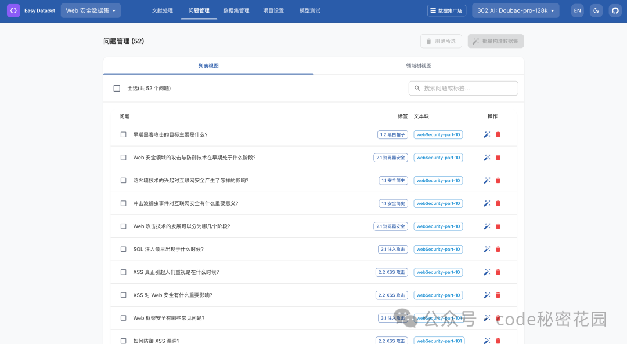The height and width of the screenshot is (344, 627).
Task: Open the Web 安全数据集 project dropdown
Action: [x=91, y=10]
